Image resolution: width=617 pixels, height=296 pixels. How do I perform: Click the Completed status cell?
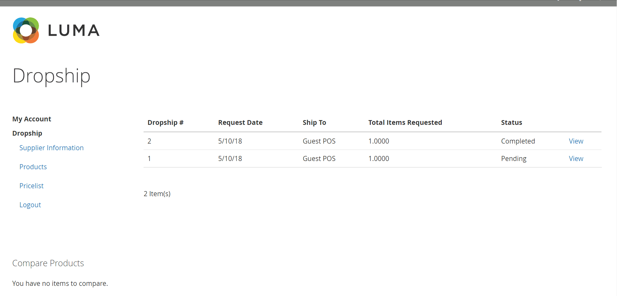pos(518,141)
